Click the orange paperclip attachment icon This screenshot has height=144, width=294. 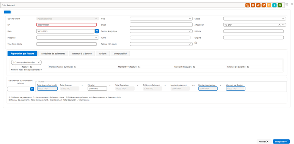pos(258,5)
